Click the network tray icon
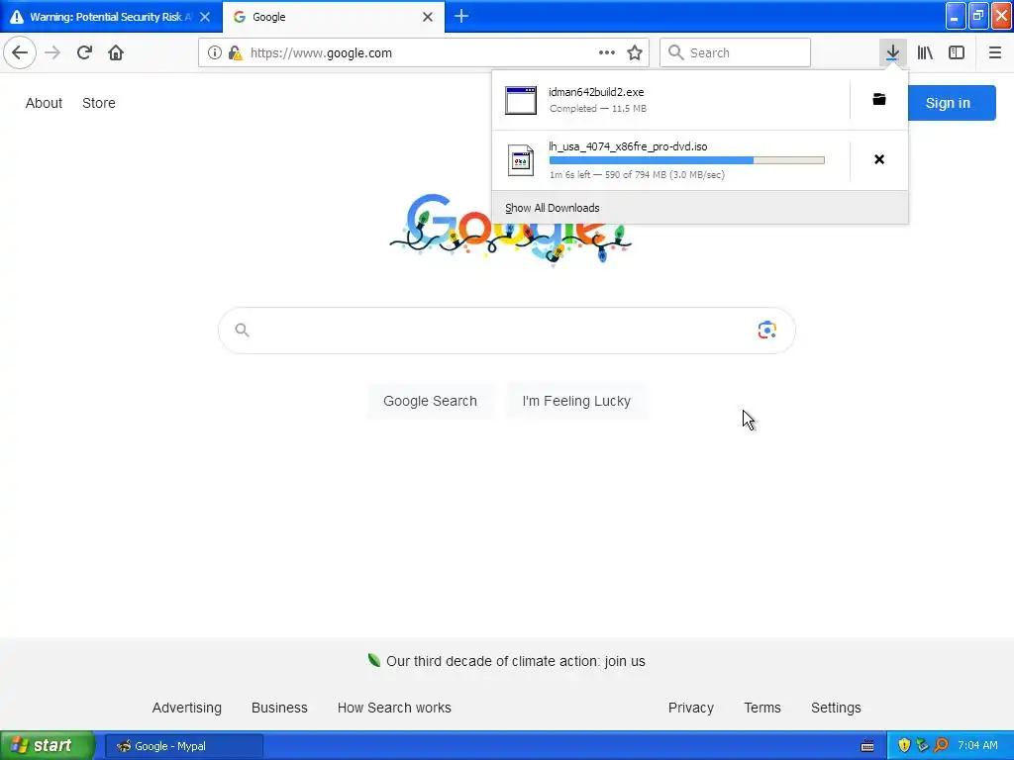 pyautogui.click(x=923, y=745)
